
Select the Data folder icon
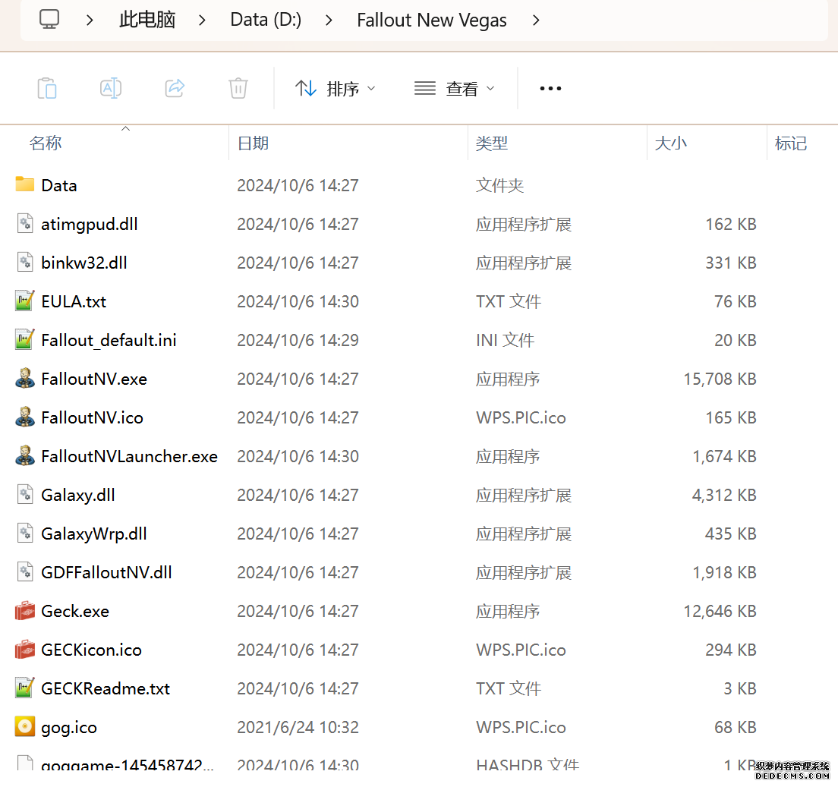[x=25, y=184]
